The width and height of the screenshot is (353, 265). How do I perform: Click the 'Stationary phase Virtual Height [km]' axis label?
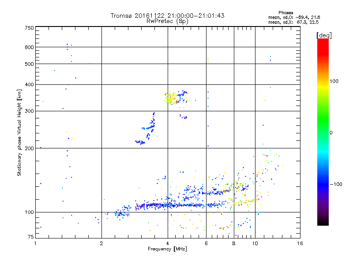point(19,132)
